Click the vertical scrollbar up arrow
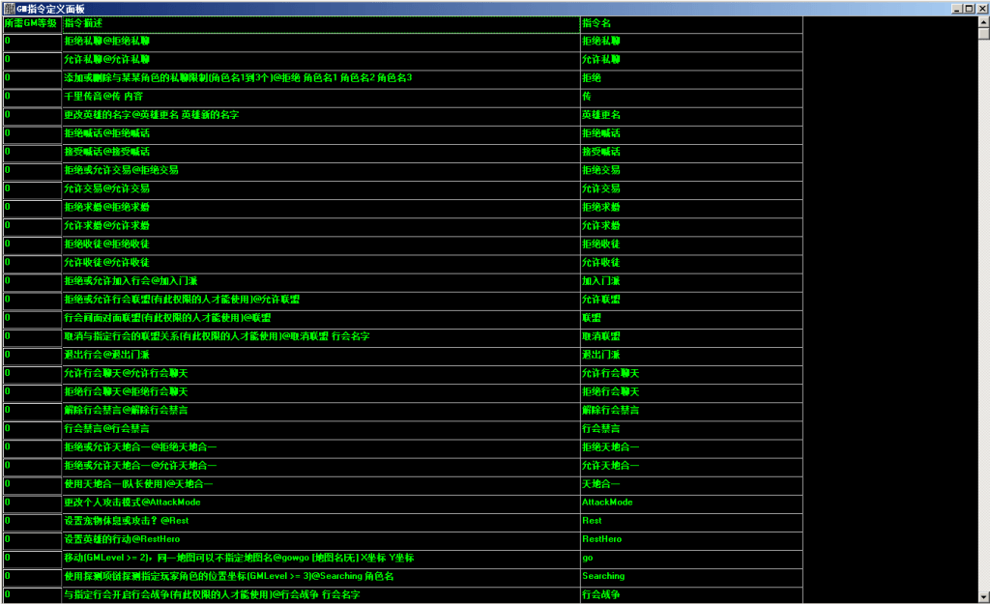This screenshot has height=604, width=990. tap(983, 21)
